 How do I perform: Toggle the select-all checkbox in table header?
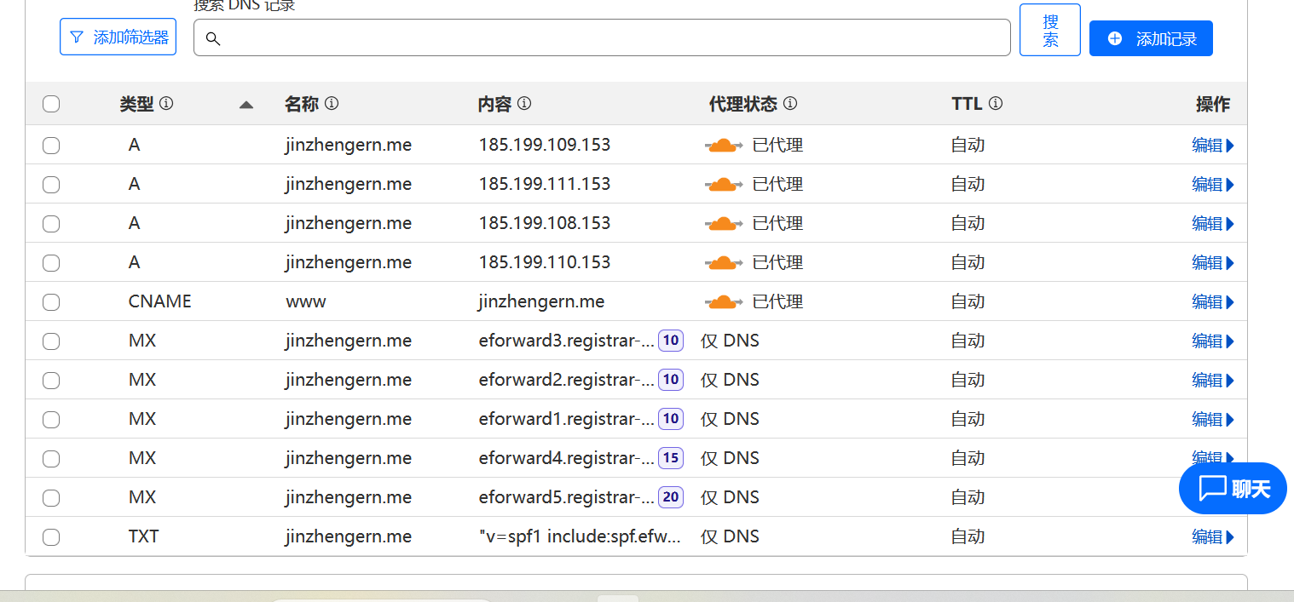pos(51,104)
